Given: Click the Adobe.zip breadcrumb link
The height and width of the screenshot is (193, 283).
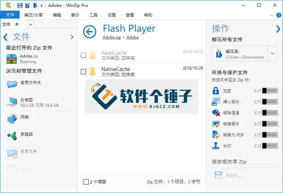Looking at the screenshot, I should (112, 37).
